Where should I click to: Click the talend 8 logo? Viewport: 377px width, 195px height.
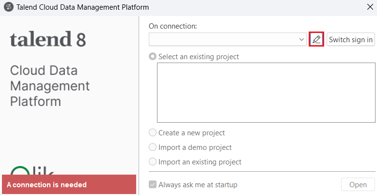(47, 39)
